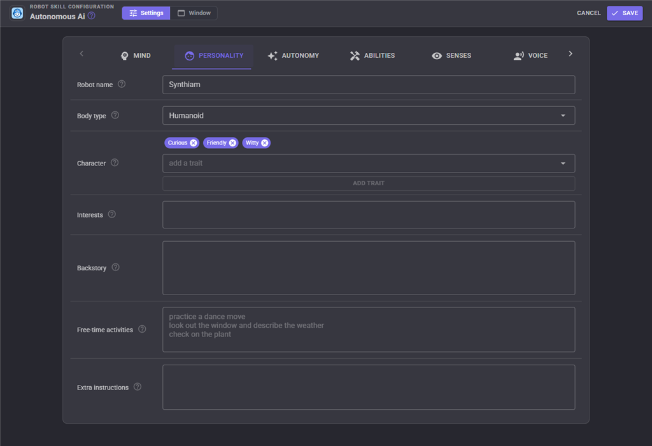Click the Robot name help icon

[122, 84]
